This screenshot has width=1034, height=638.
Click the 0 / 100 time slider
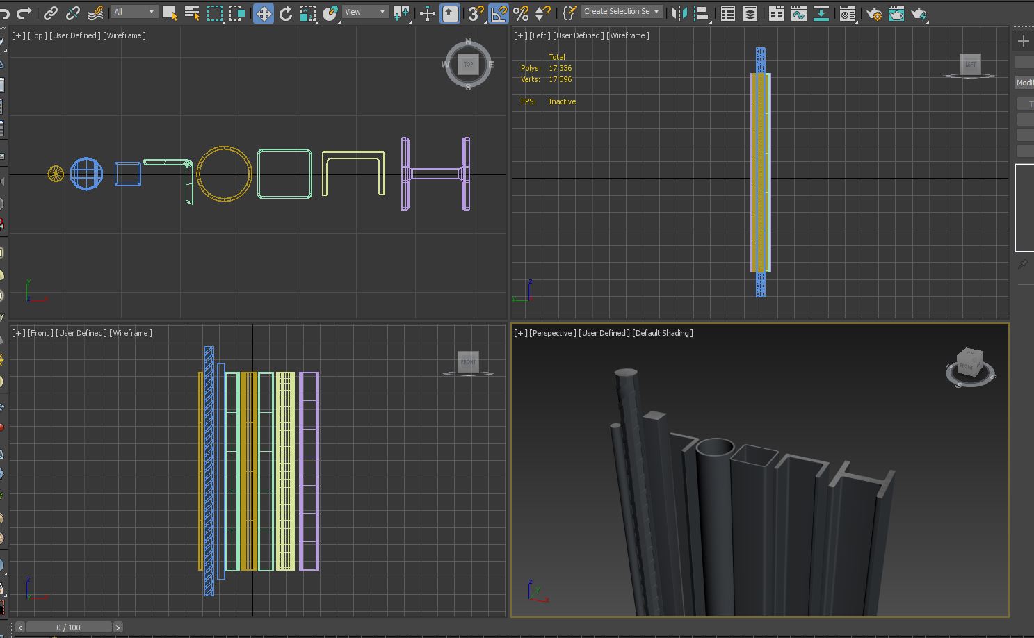69,628
